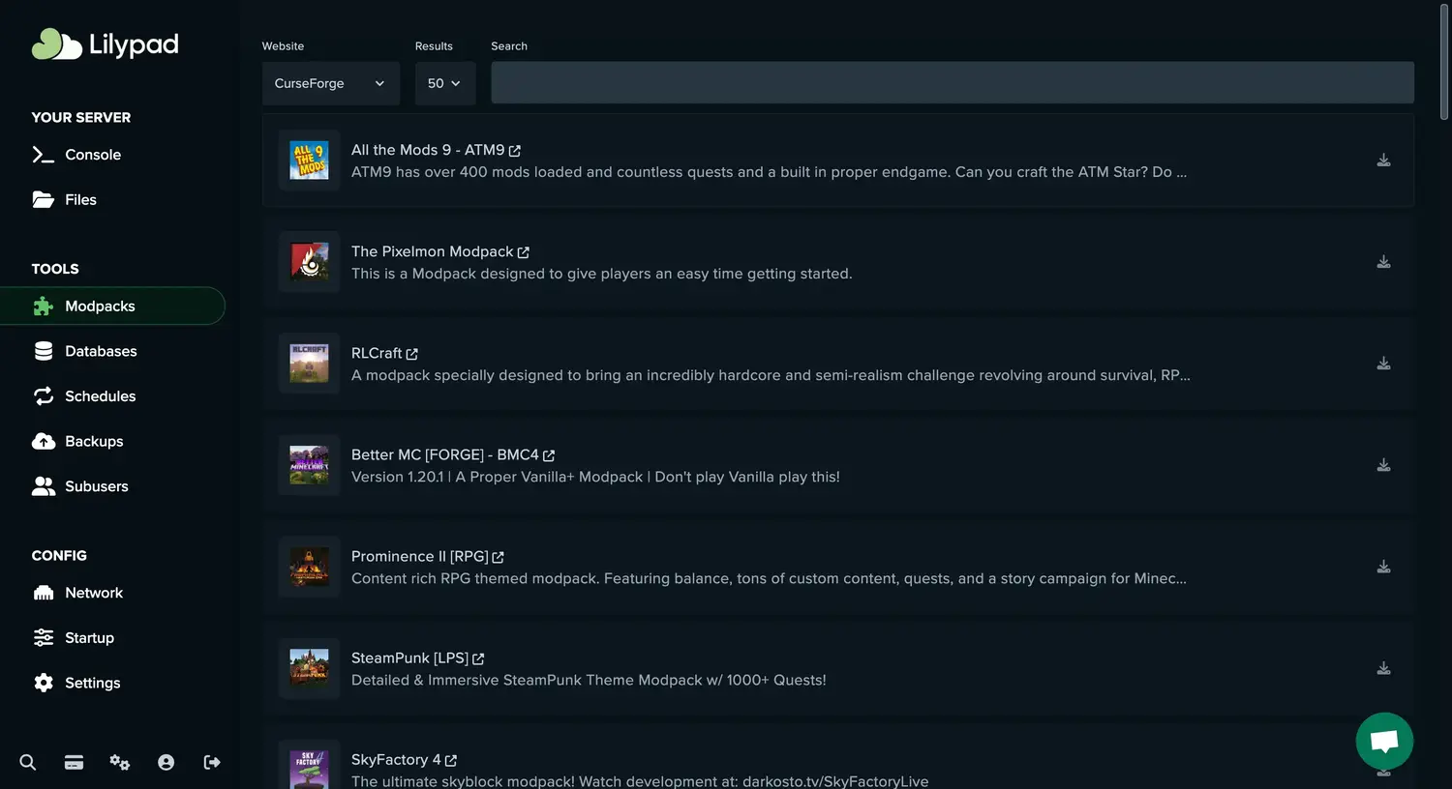Click download icon for The Pixelmon Modpack
The width and height of the screenshot is (1452, 789).
tap(1384, 262)
